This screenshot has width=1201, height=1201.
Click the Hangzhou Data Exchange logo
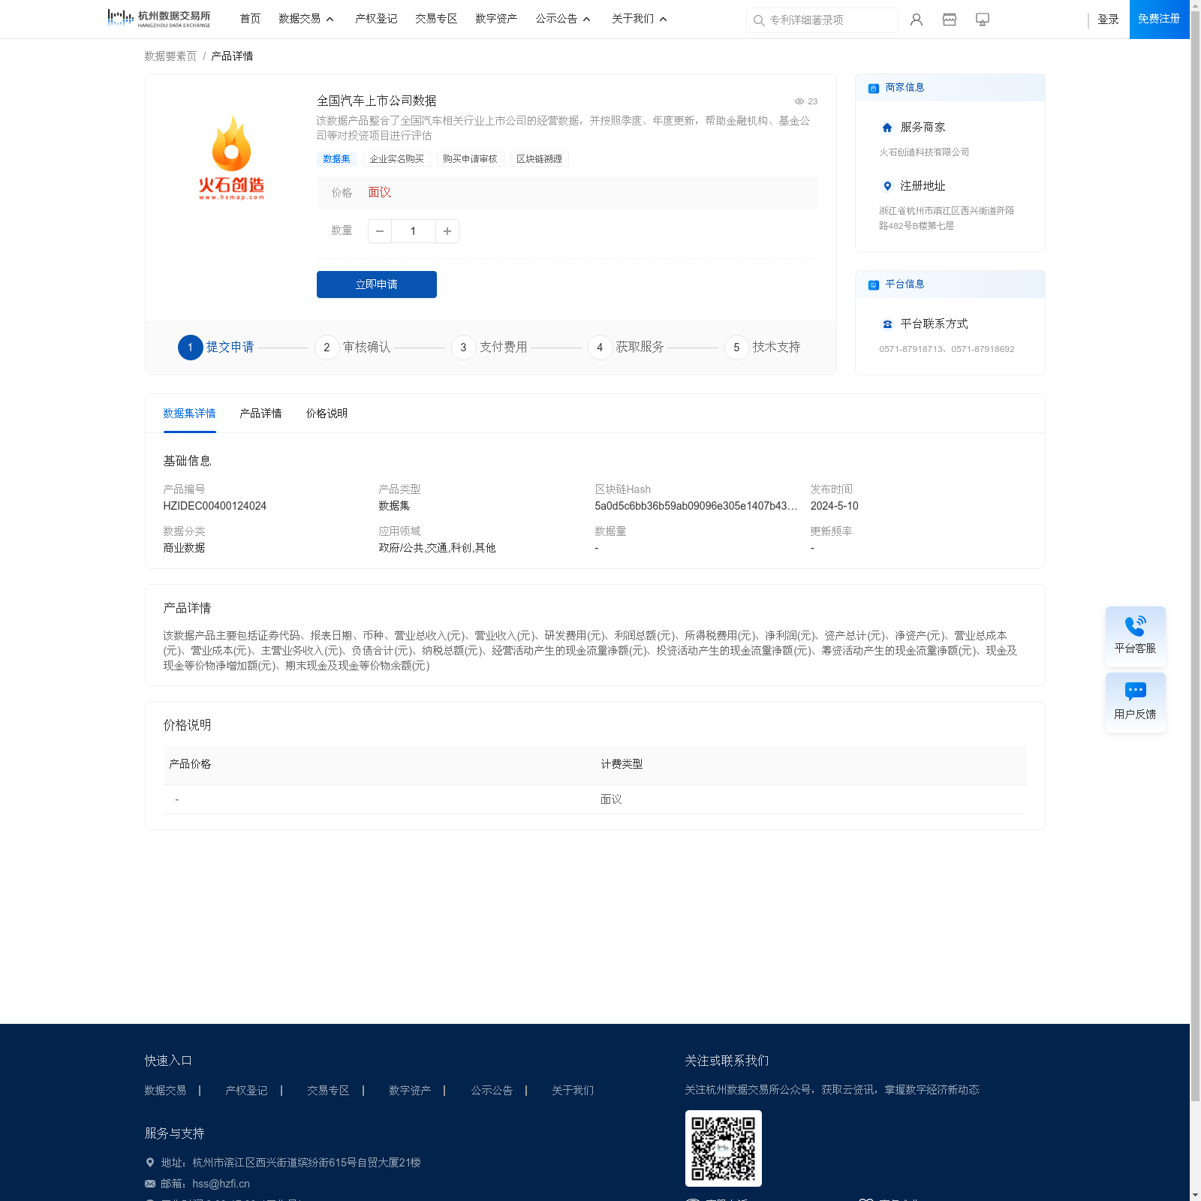(x=159, y=18)
